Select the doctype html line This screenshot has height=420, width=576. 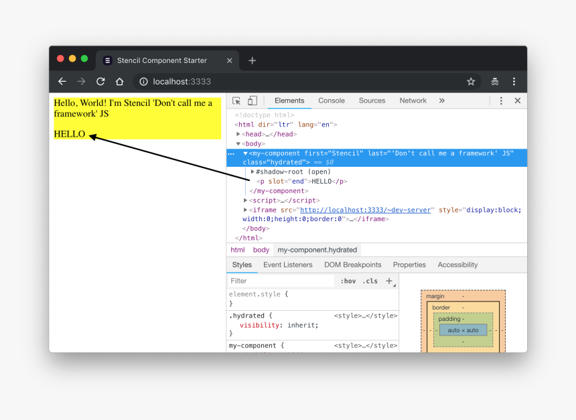[x=265, y=115]
